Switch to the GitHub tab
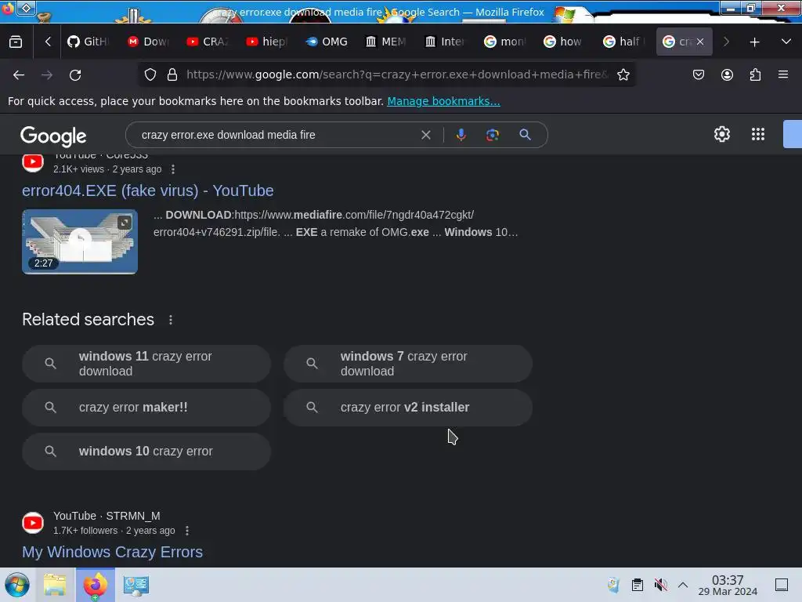 [x=88, y=42]
